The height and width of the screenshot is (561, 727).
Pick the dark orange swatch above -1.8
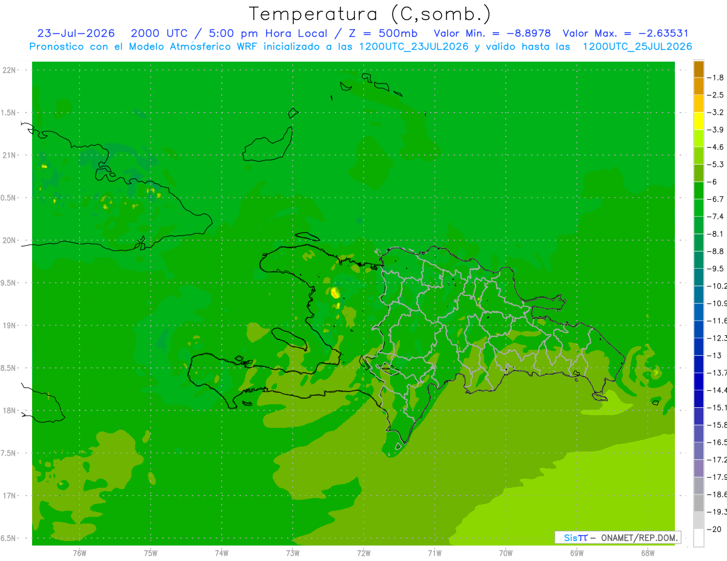699,69
